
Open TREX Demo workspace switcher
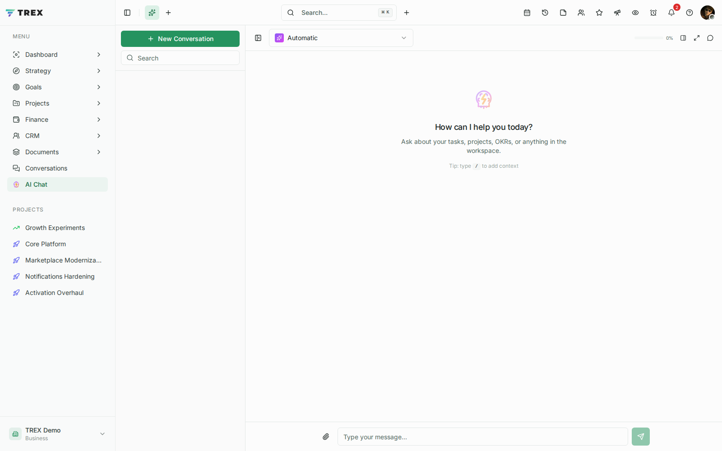[x=57, y=434]
